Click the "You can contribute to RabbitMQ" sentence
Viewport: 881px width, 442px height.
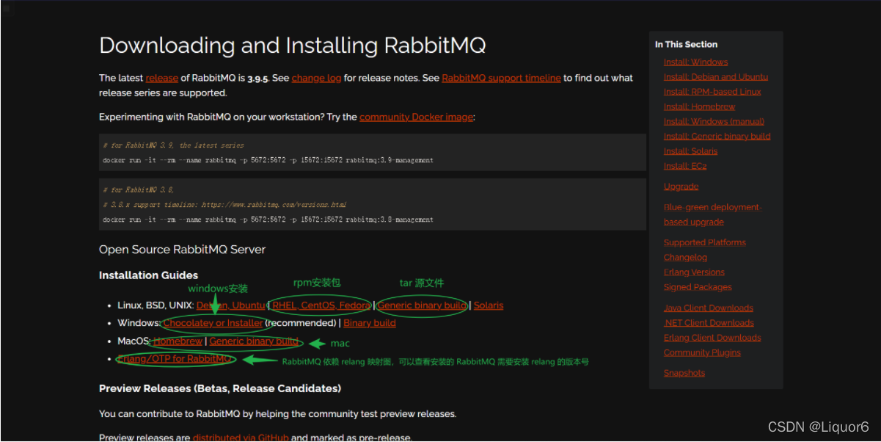[x=277, y=414]
